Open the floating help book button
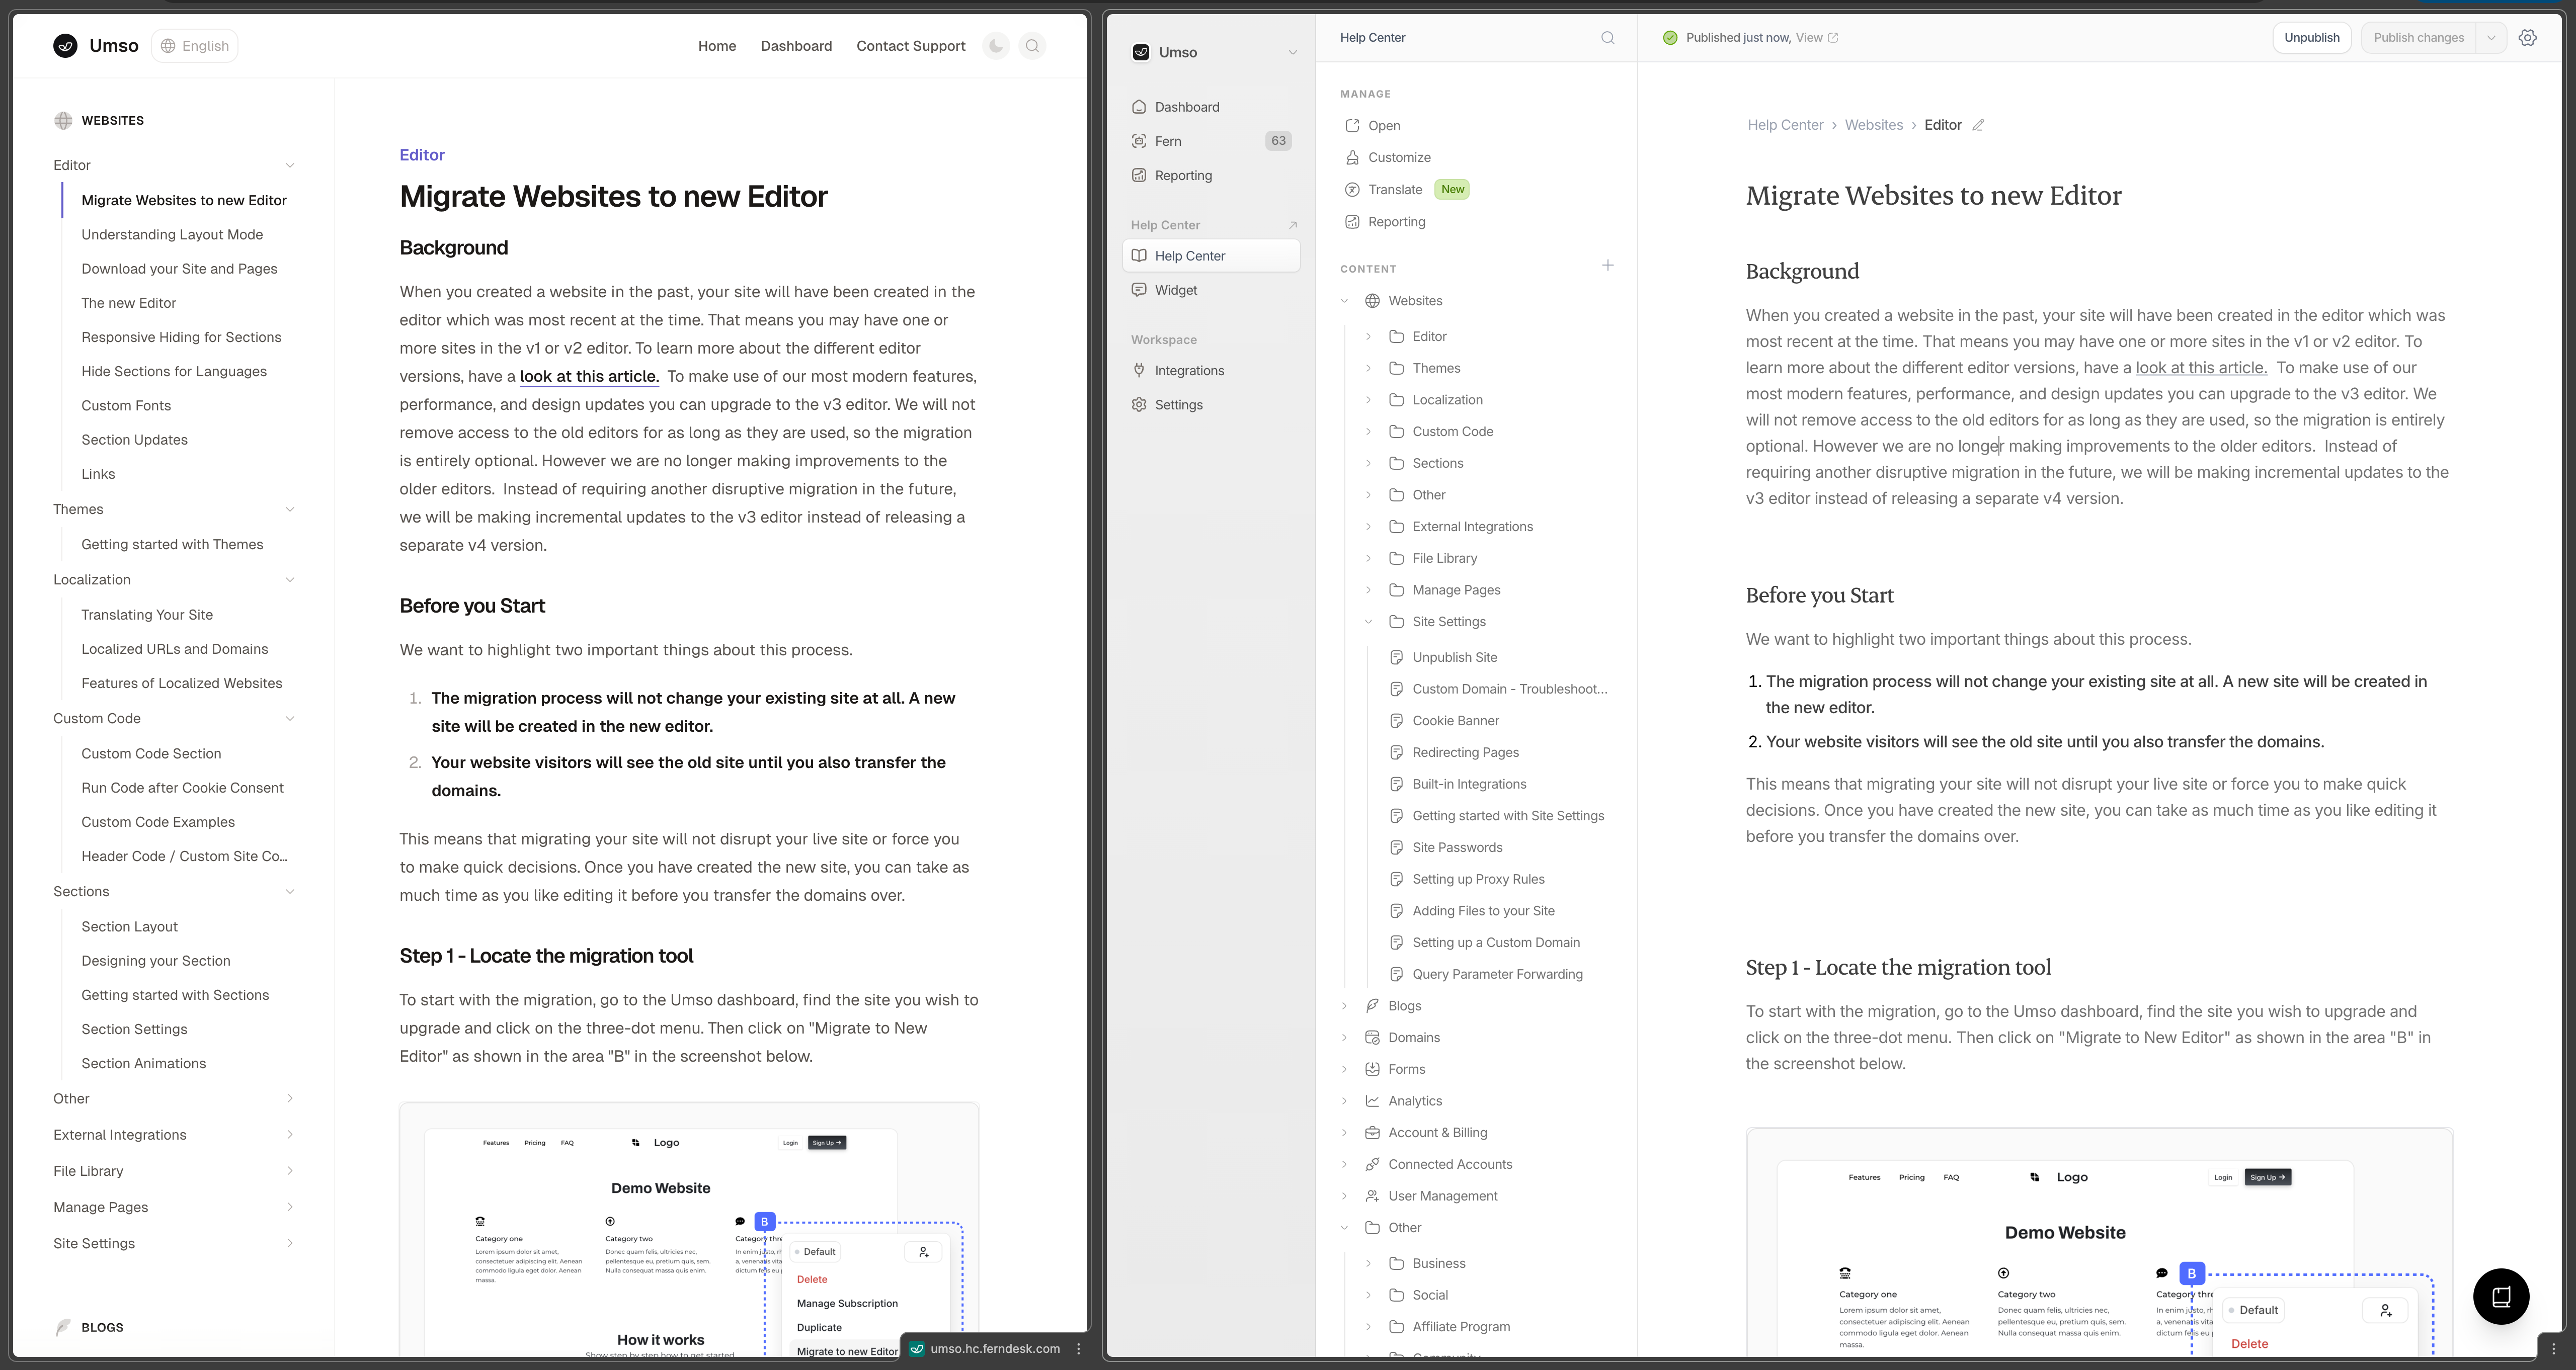This screenshot has width=2576, height=1370. click(x=2501, y=1296)
